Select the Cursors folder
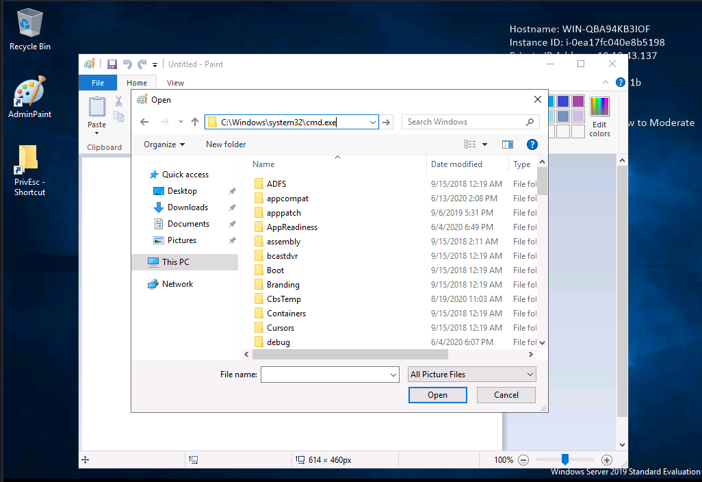The height and width of the screenshot is (482, 702). [281, 327]
